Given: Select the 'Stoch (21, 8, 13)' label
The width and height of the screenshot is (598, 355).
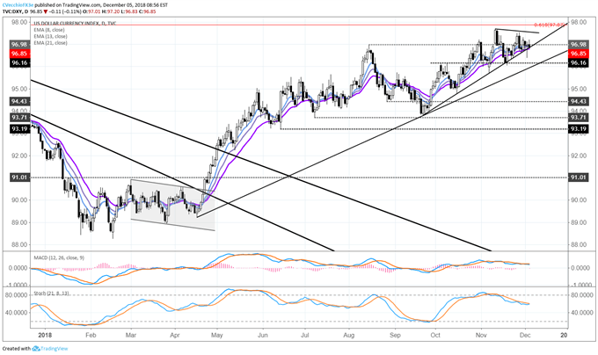Looking at the screenshot, I should (x=52, y=293).
